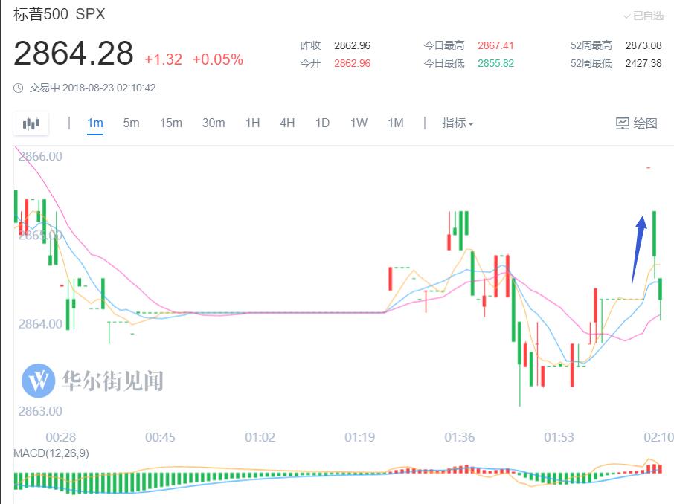Select the 1m timeframe tab
The image size is (674, 504).
(94, 123)
